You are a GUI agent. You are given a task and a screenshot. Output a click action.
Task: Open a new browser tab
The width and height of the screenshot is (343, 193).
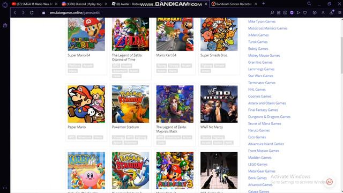click(x=263, y=4)
